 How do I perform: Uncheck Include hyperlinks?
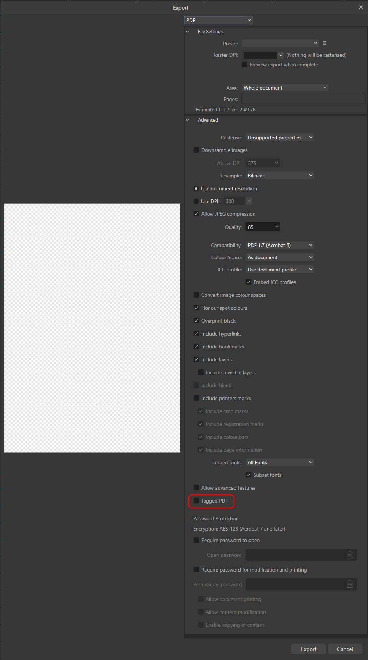pos(197,334)
